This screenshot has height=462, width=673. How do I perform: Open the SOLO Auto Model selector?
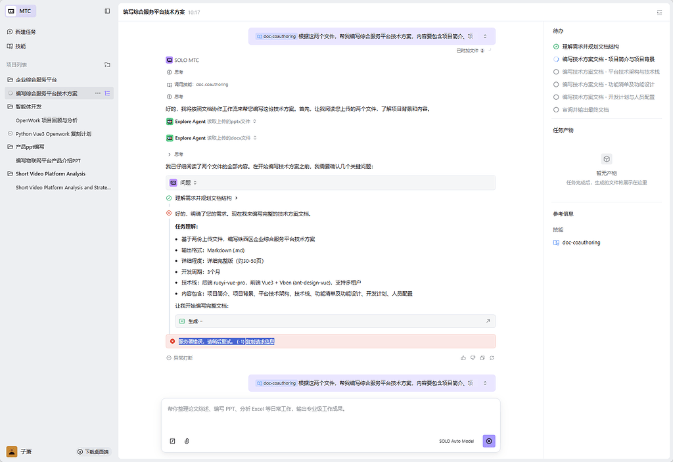[456, 441]
